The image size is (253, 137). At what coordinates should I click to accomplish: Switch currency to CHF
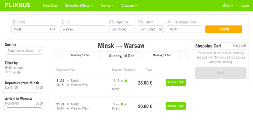pyautogui.click(x=243, y=46)
